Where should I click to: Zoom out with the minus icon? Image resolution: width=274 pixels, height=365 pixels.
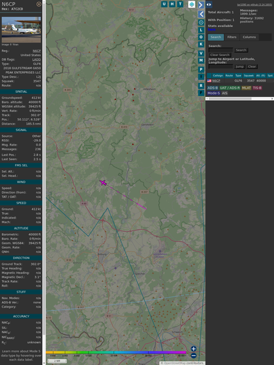pyautogui.click(x=194, y=356)
